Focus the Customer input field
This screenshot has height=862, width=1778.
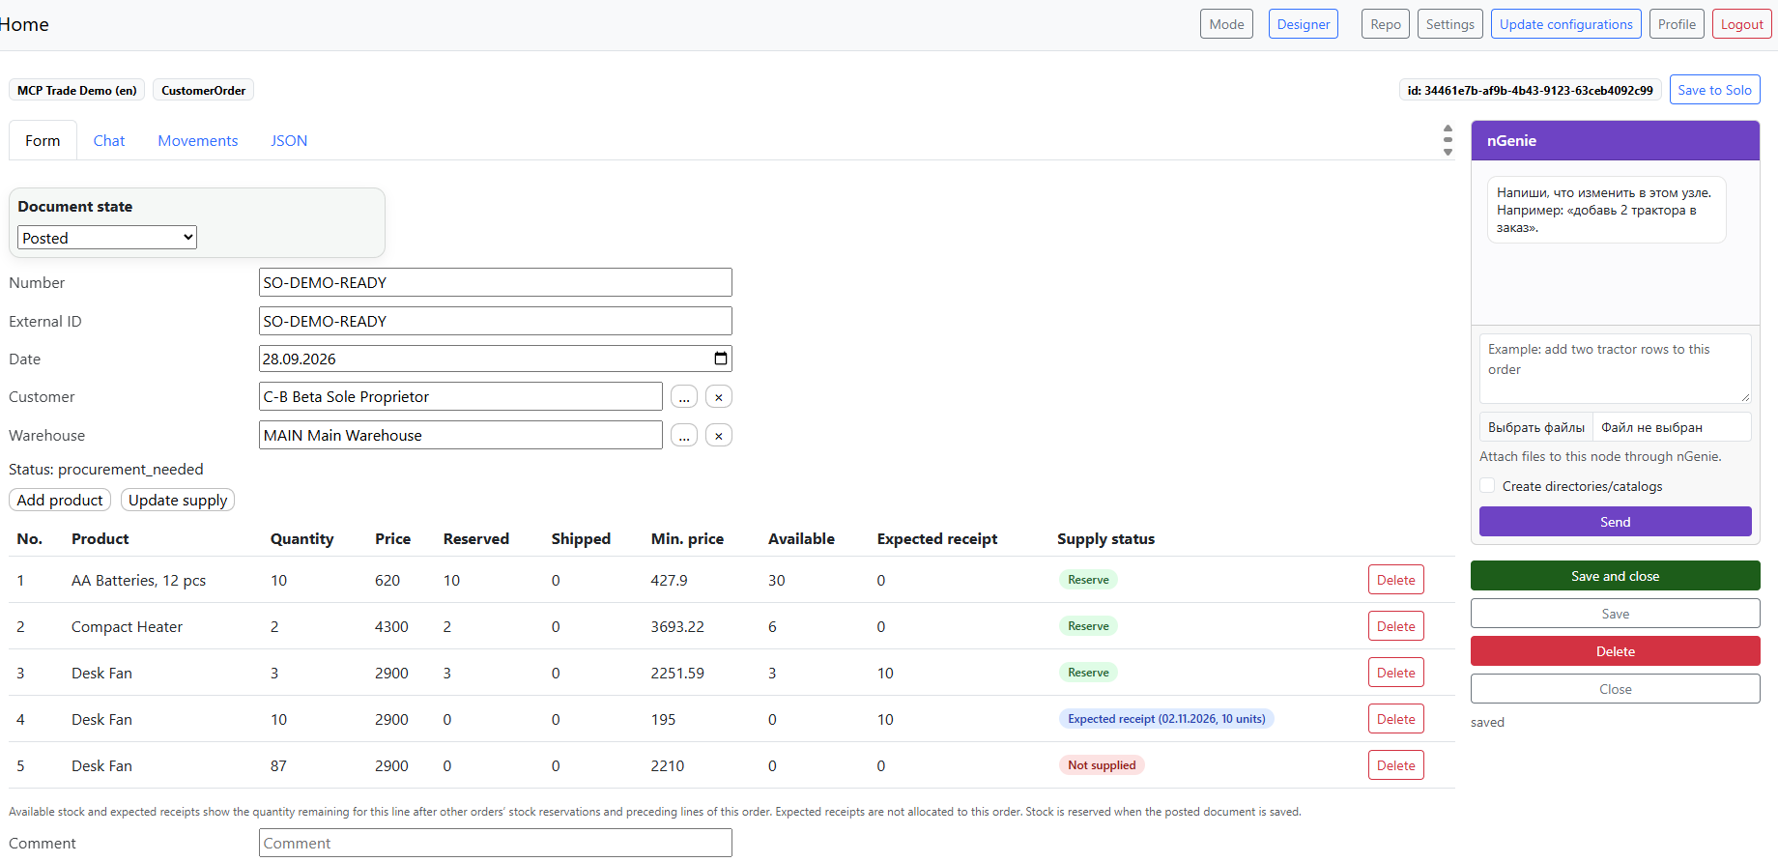tap(461, 396)
